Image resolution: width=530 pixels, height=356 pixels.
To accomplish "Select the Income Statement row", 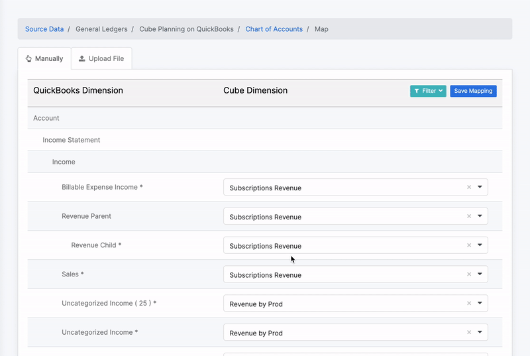I will point(264,140).
